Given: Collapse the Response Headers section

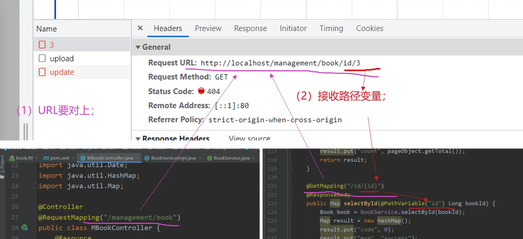Looking at the screenshot, I should 138,138.
